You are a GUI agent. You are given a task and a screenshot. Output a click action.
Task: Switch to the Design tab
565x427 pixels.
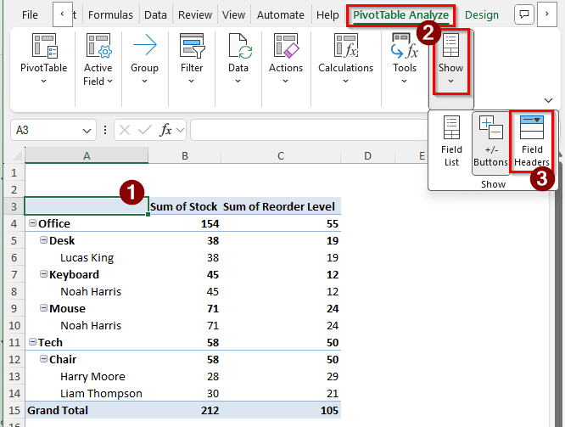[482, 14]
